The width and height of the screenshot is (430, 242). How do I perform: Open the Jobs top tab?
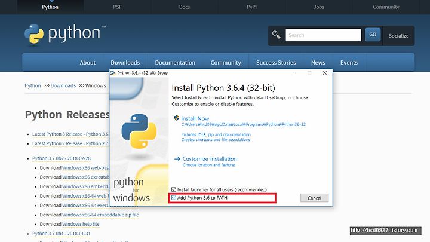[319, 7]
